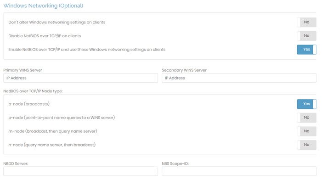322x181 pixels.
Task: Enable the p-node point-to-point toggle switch
Action: click(x=306, y=118)
